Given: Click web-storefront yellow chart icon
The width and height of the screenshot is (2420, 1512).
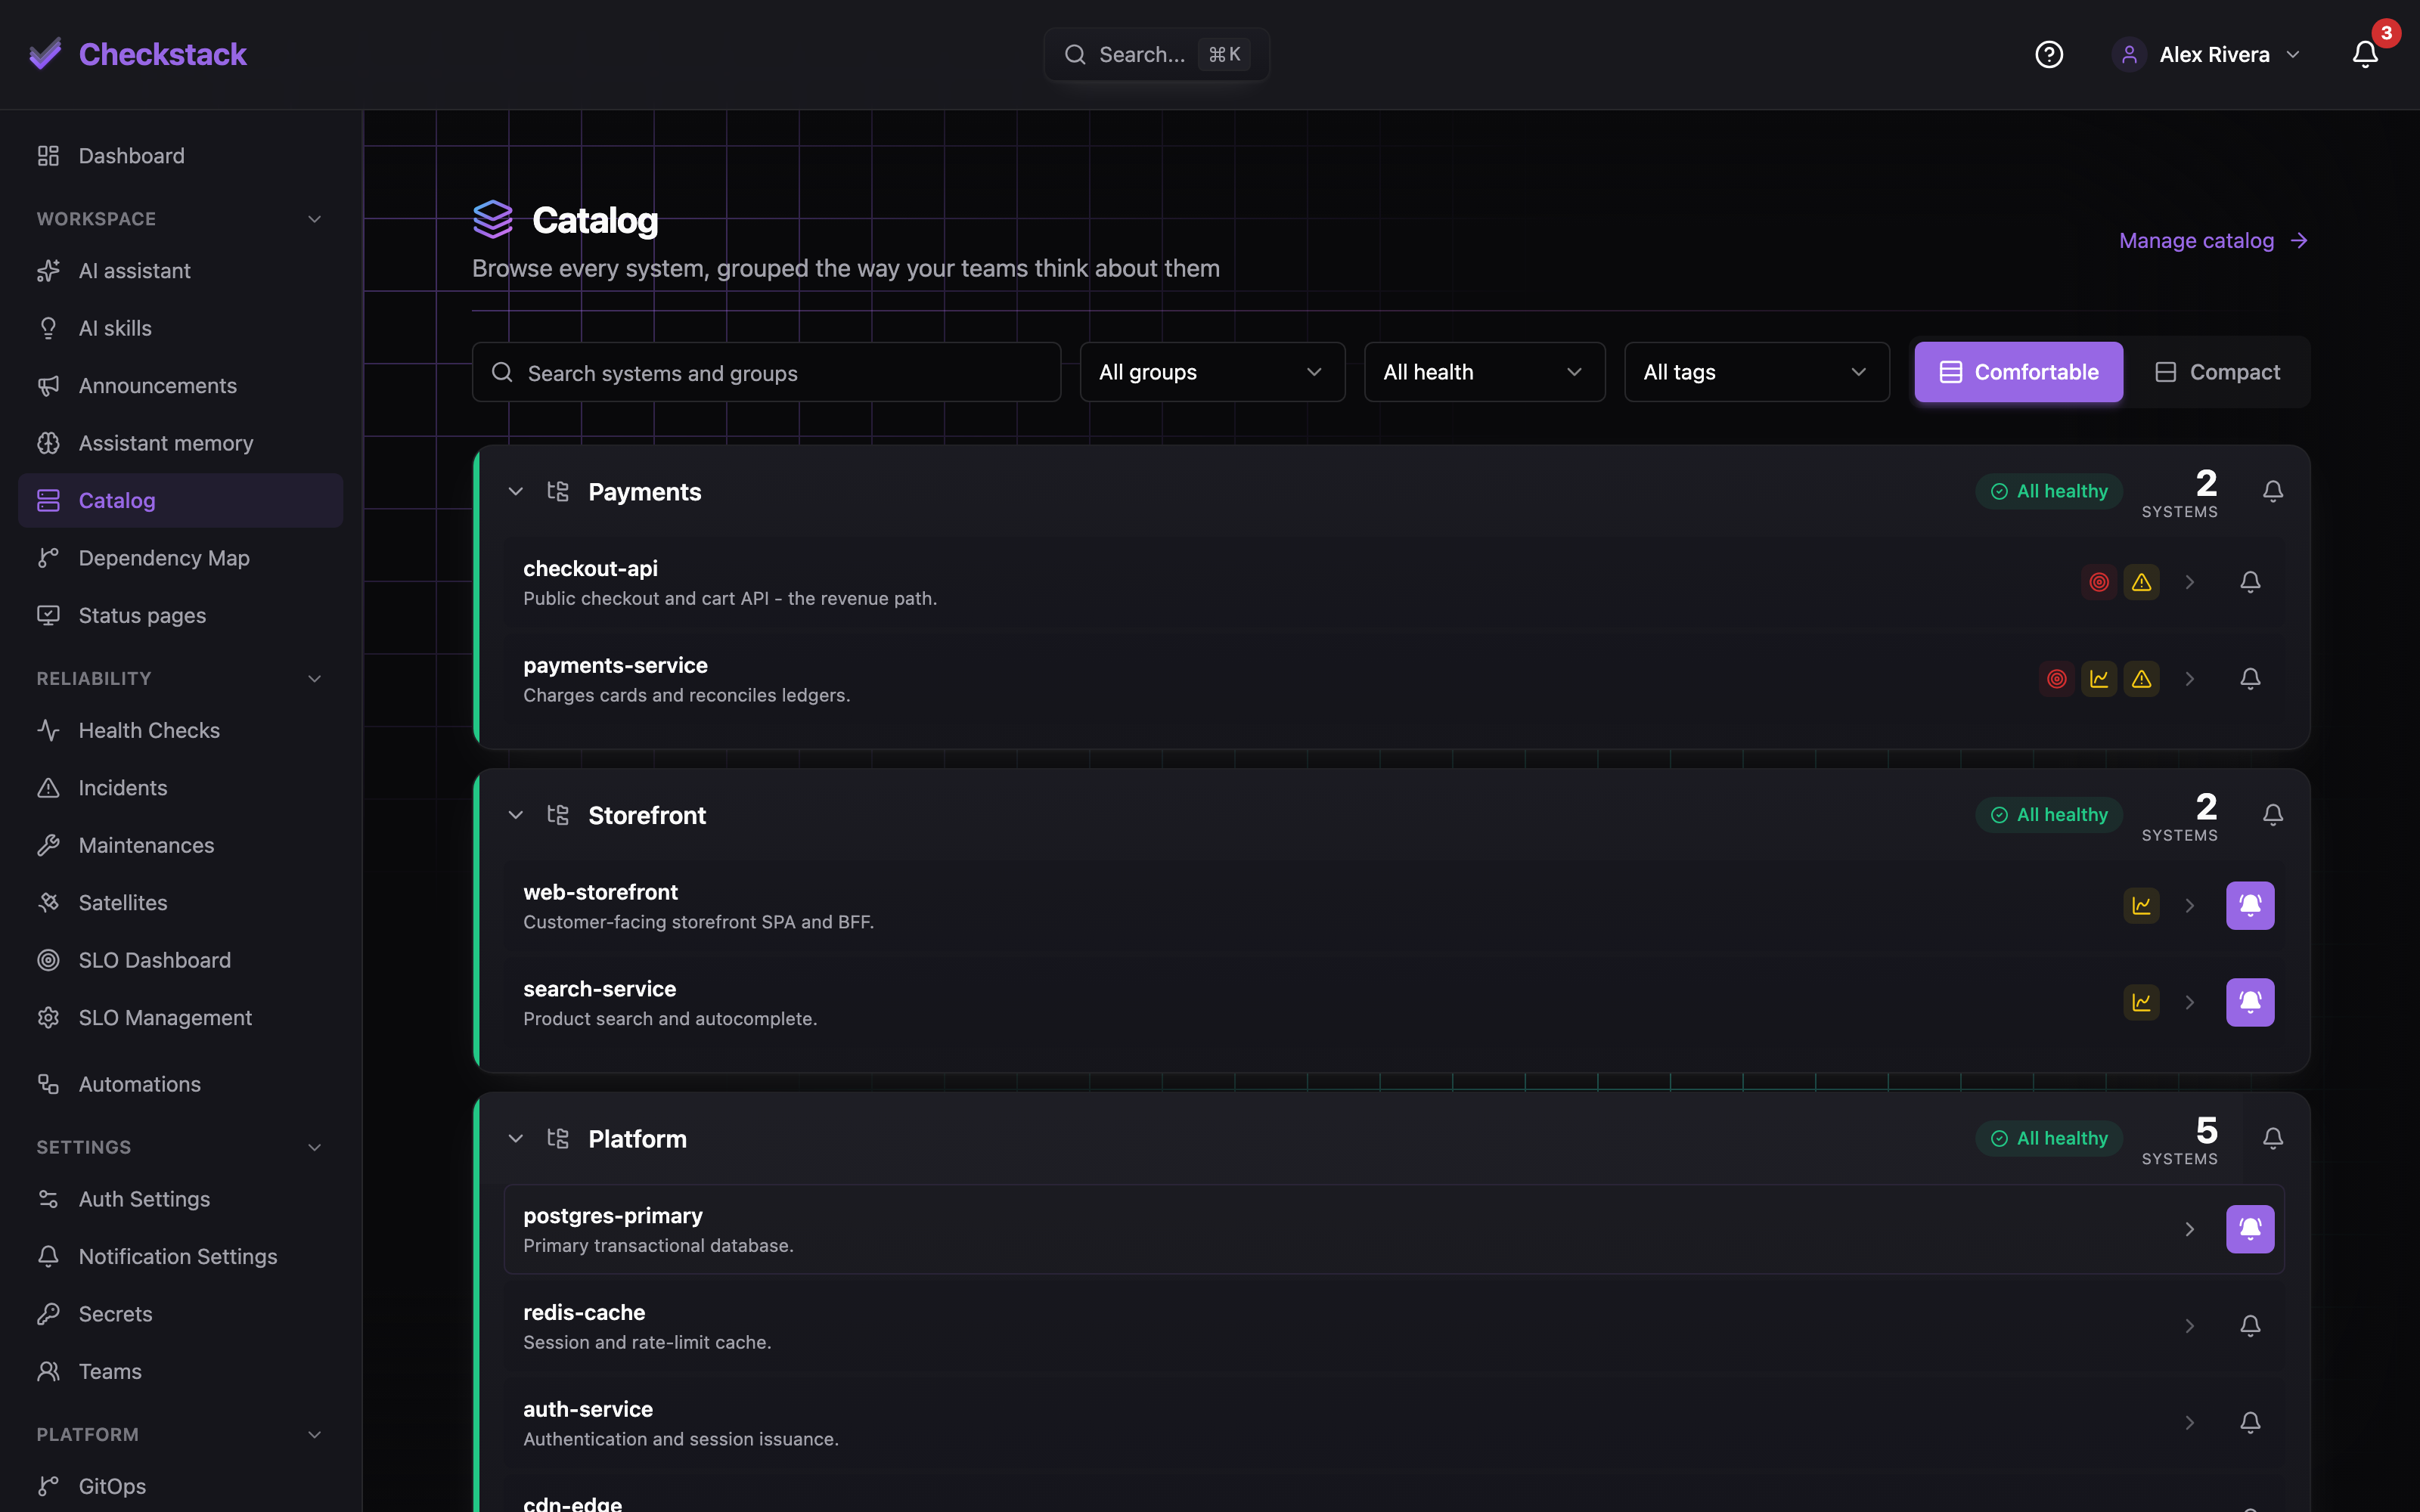Looking at the screenshot, I should point(2141,906).
